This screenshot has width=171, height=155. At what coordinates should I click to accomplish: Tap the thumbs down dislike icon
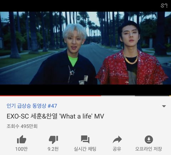tap(53, 140)
